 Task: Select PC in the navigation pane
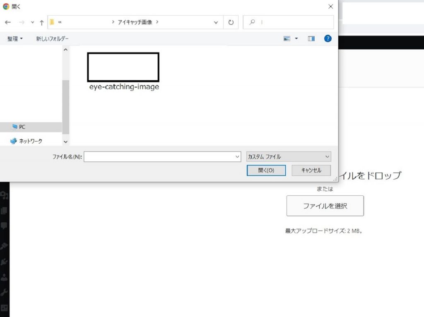click(x=31, y=127)
